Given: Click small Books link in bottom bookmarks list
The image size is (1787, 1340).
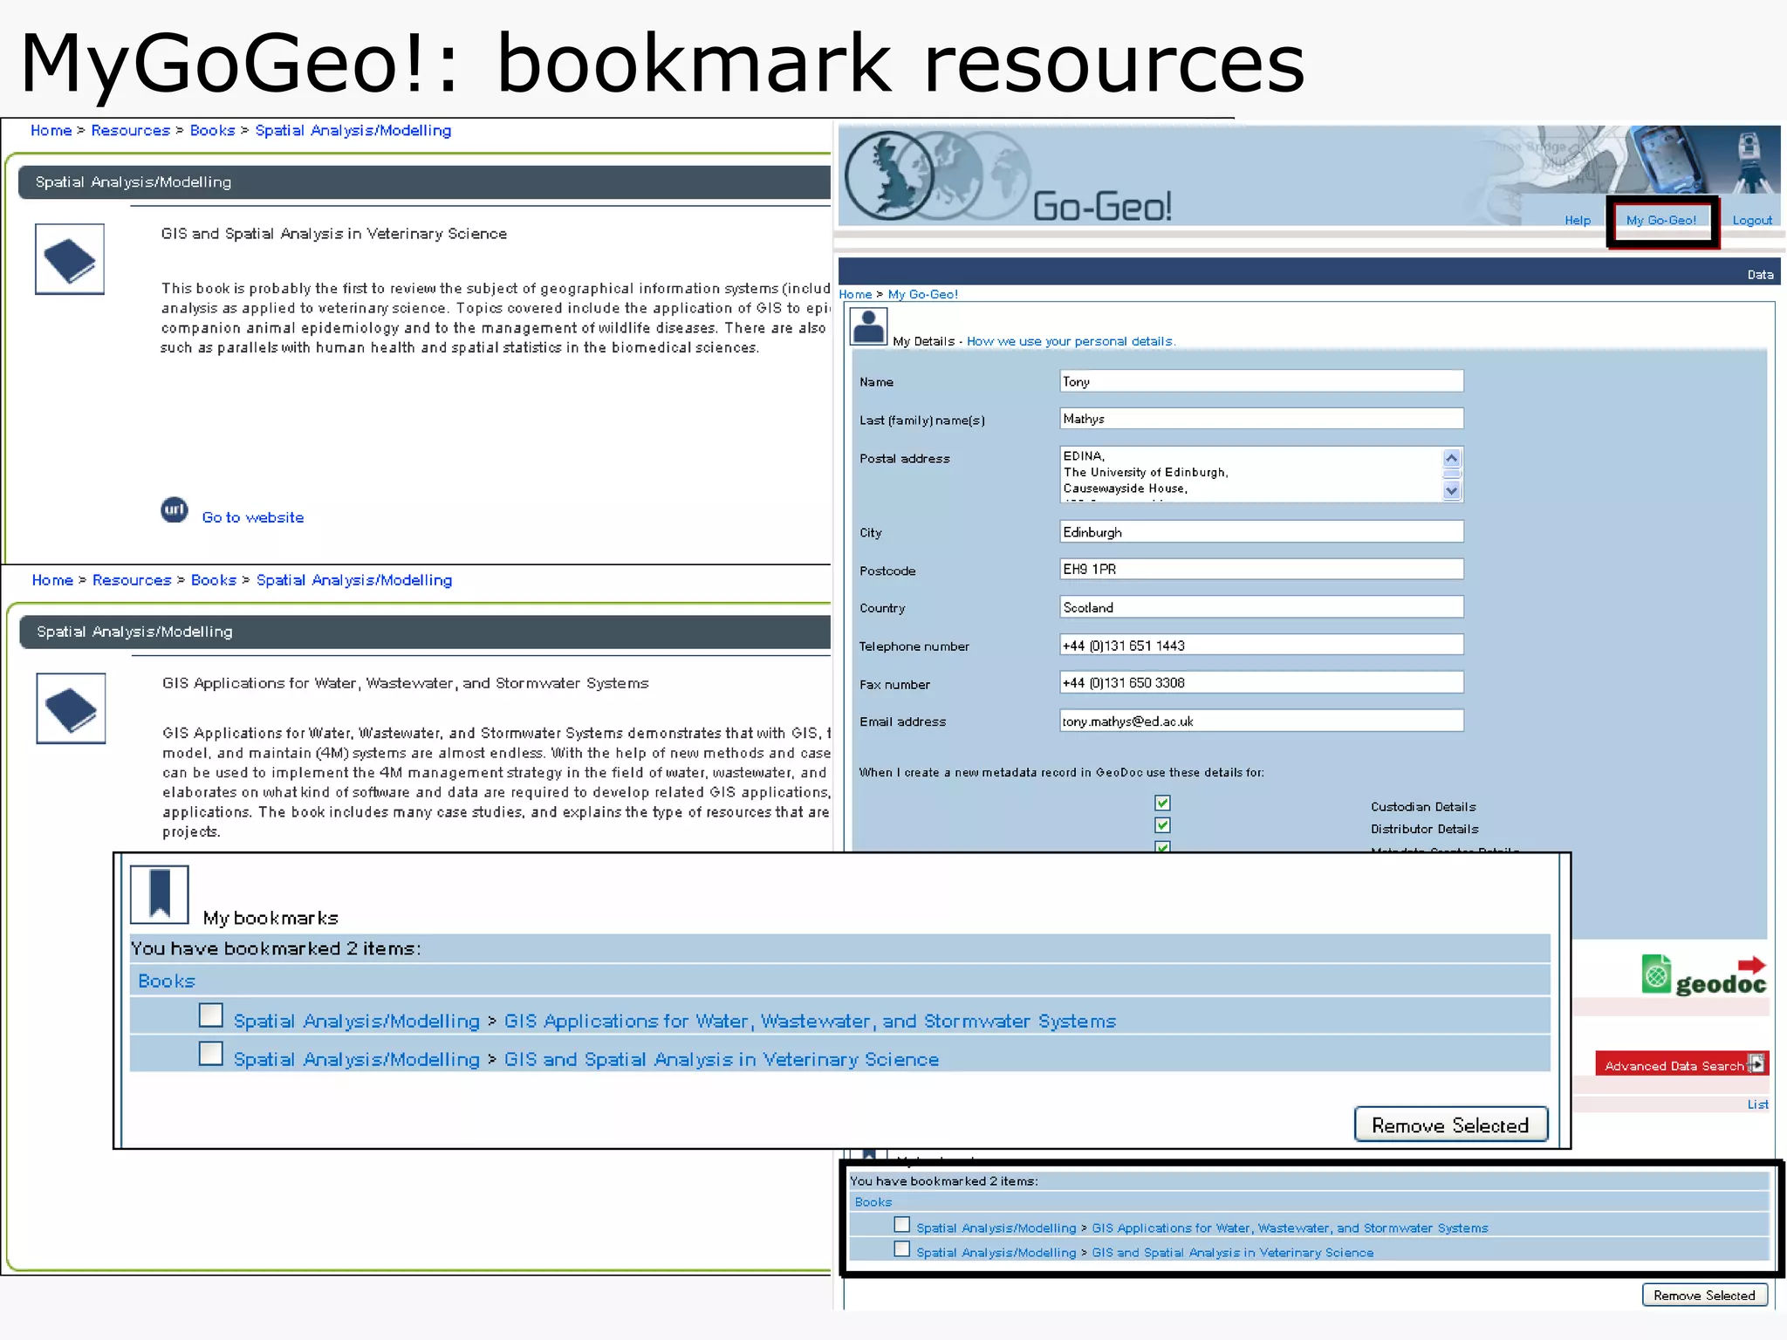Looking at the screenshot, I should coord(873,1202).
